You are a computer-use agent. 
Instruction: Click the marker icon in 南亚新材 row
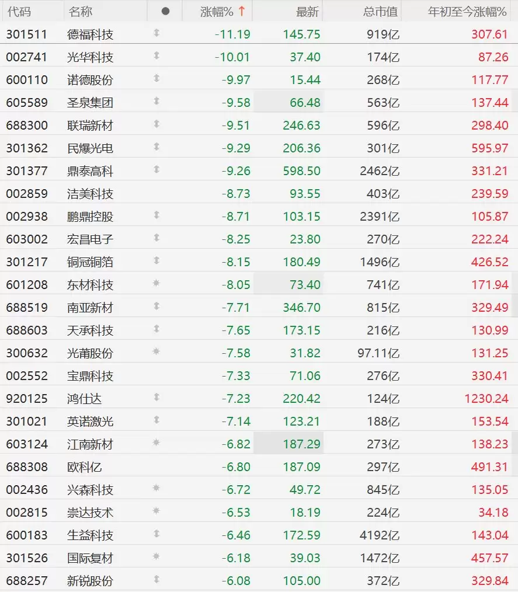157,306
